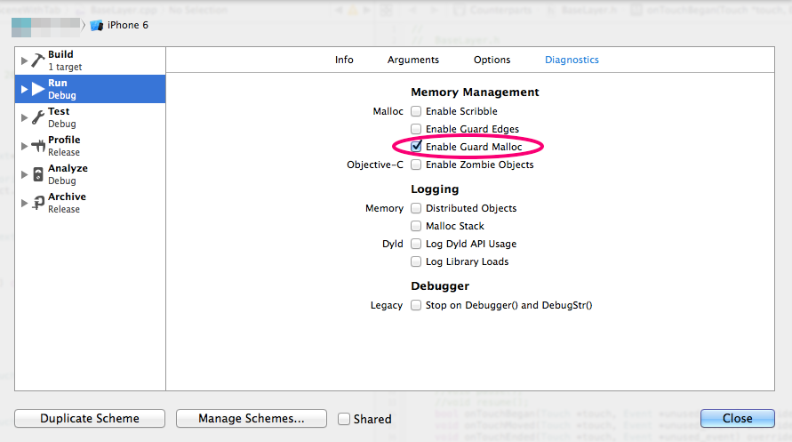792x442 pixels.
Task: Enable Zombie Objects checkbox
Action: point(416,165)
